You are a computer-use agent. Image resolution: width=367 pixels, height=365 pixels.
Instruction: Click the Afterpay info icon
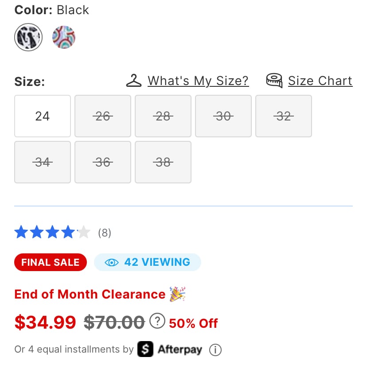[x=215, y=350]
